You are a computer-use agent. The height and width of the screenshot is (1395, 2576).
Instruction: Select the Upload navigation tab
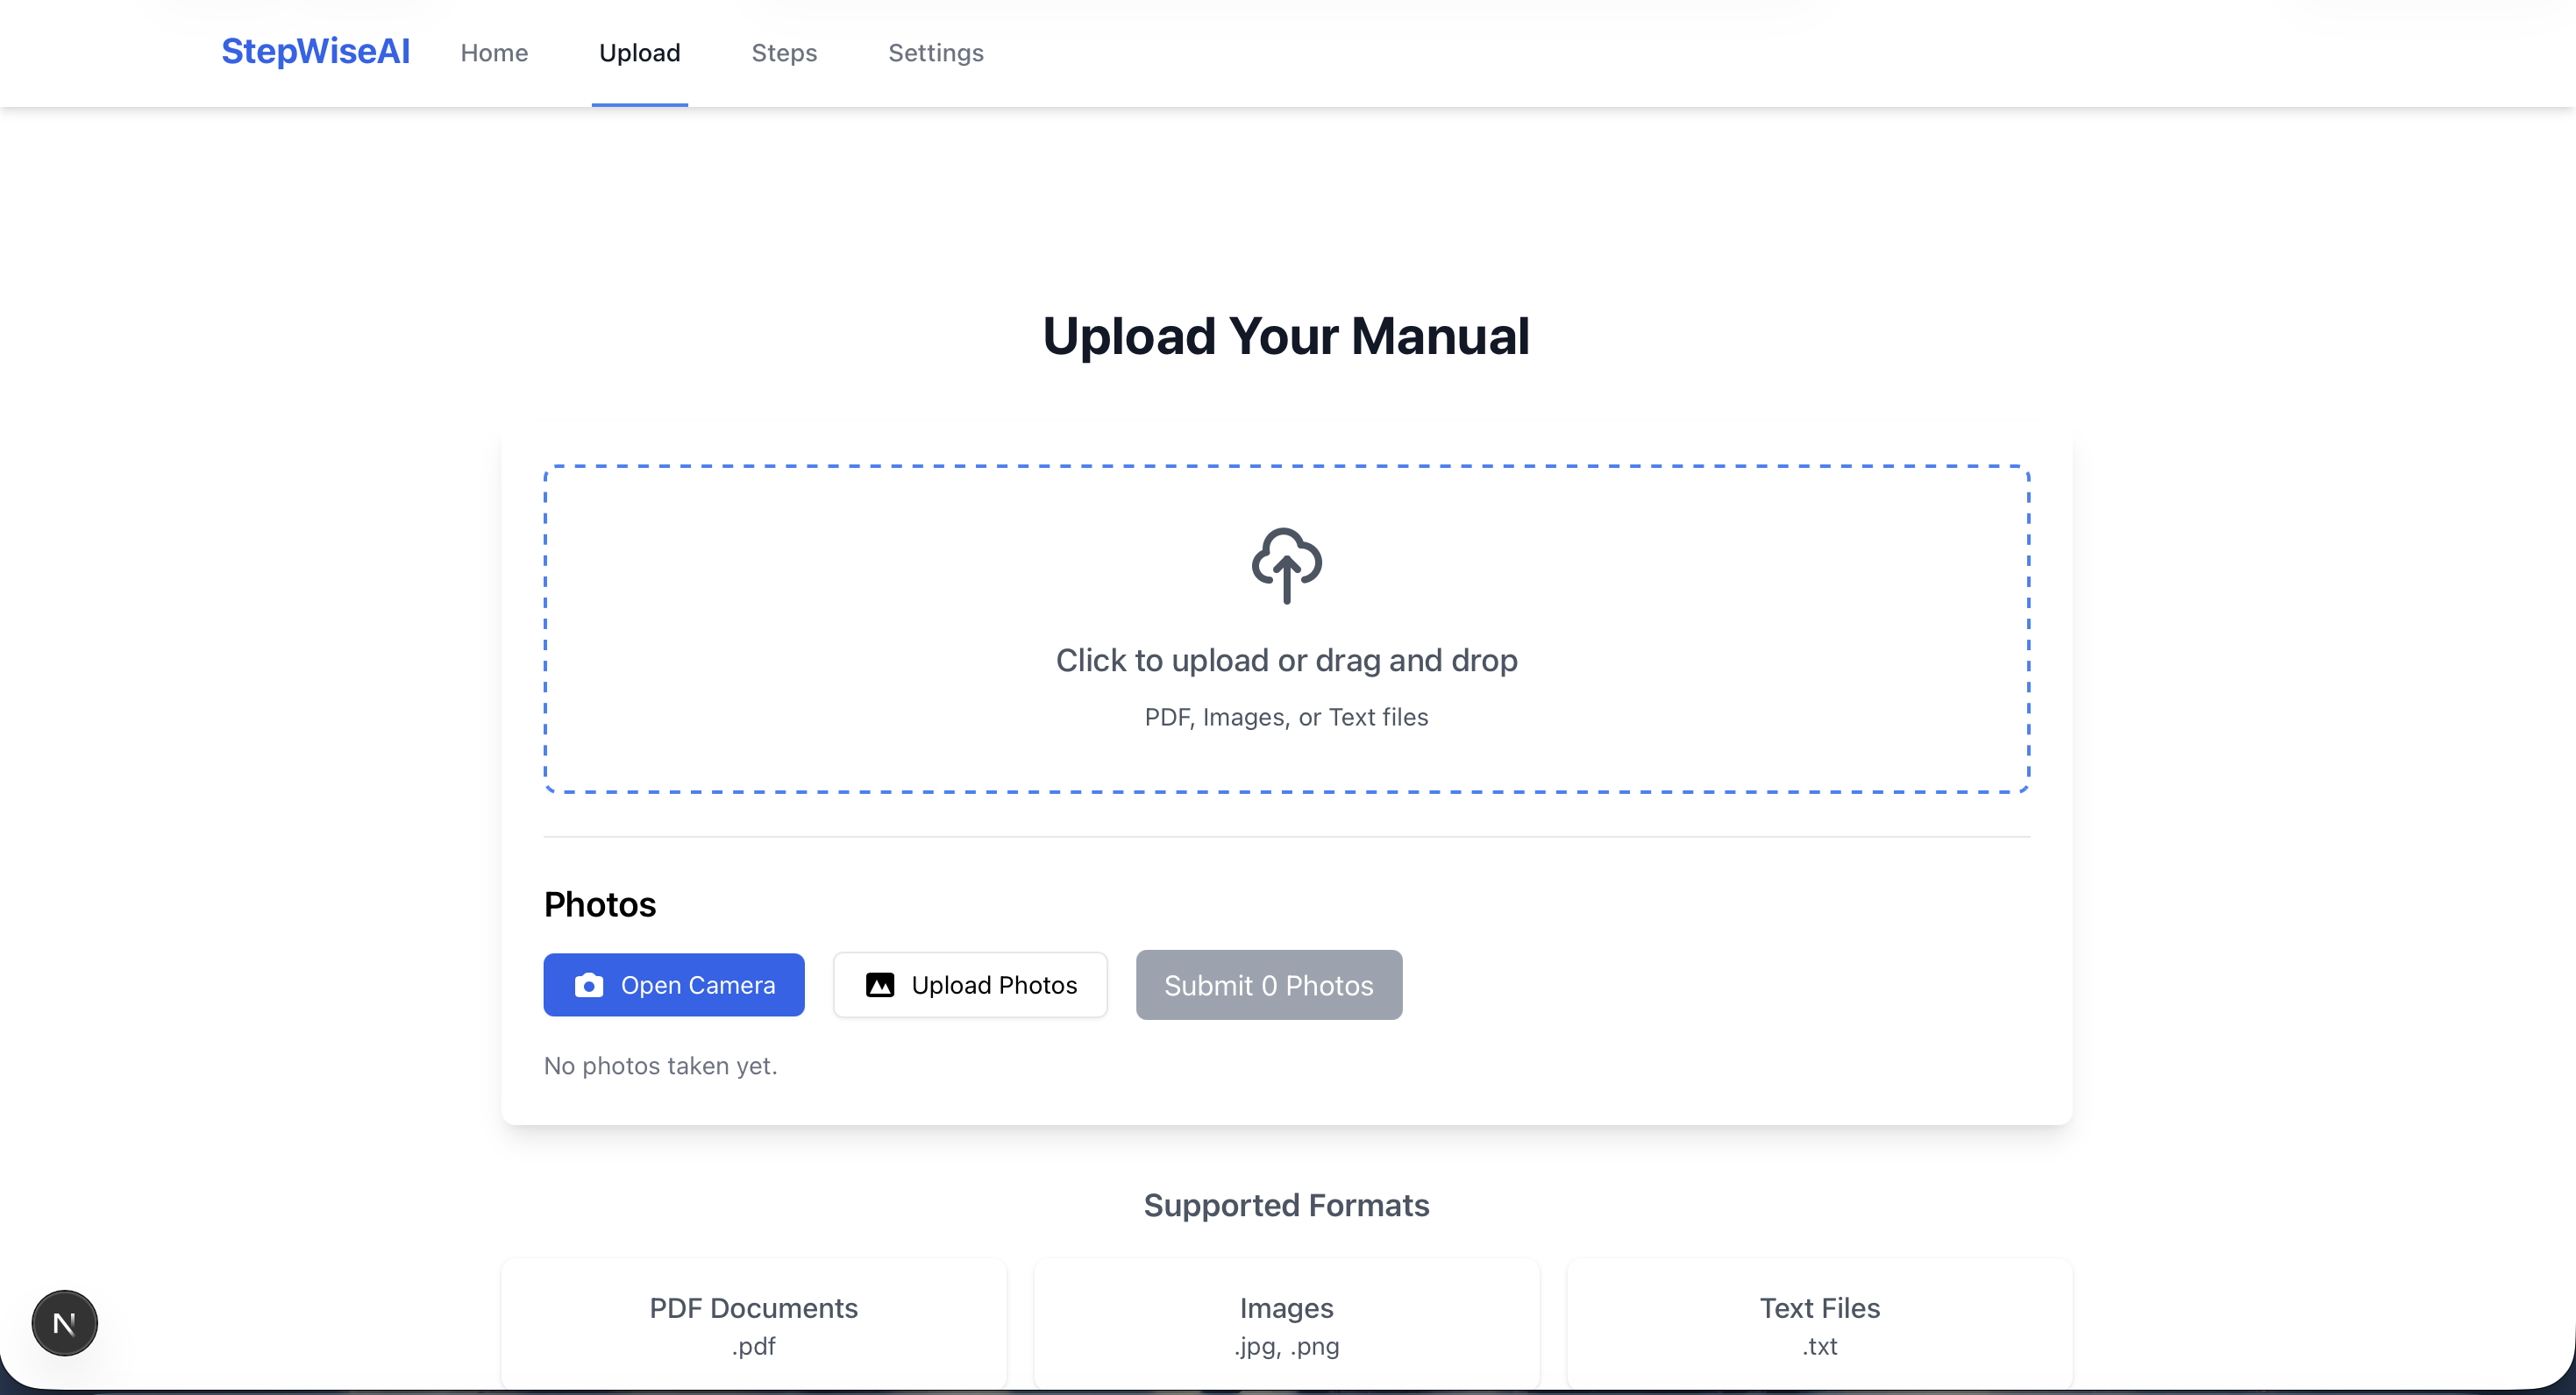click(639, 53)
